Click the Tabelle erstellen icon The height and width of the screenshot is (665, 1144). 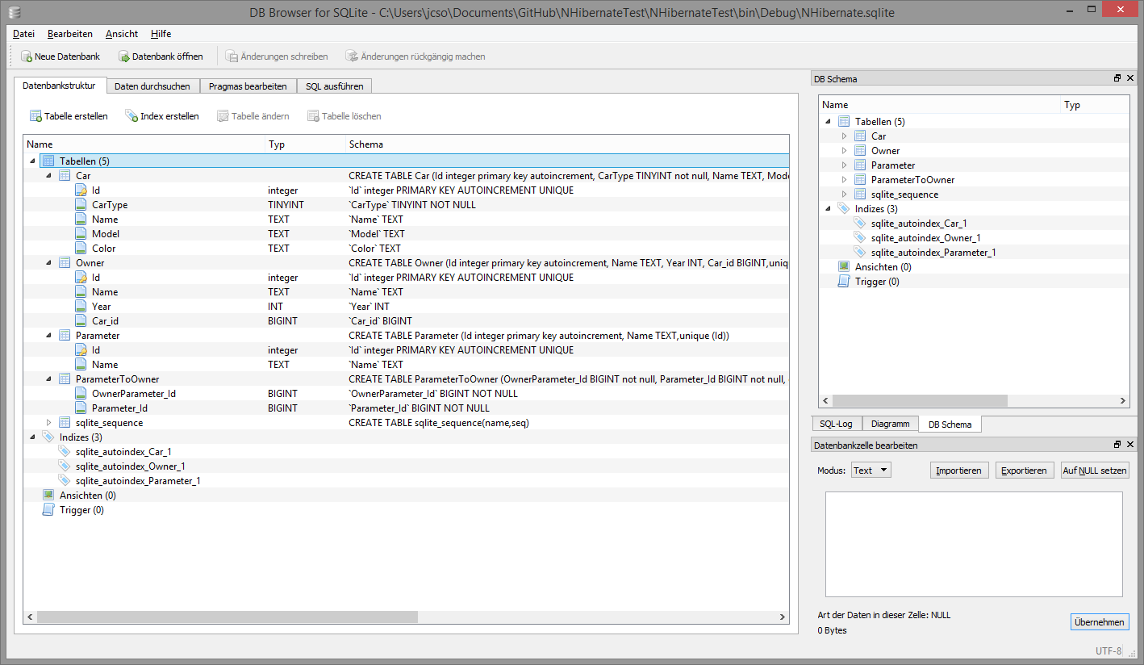tap(35, 116)
